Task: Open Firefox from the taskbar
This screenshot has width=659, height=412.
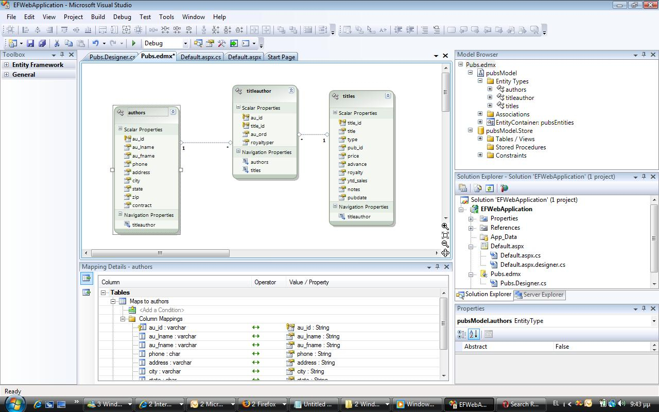Action: [x=263, y=404]
